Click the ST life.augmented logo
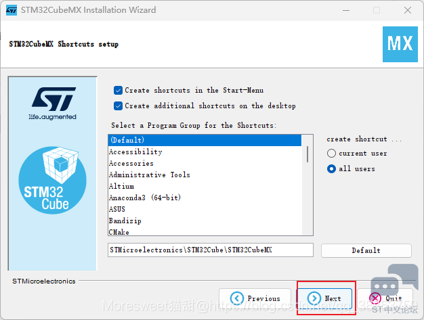 point(52,104)
